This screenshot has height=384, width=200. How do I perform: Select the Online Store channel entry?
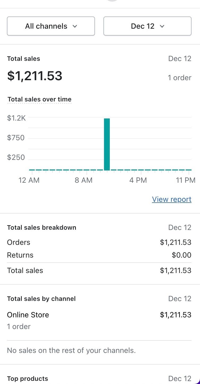pyautogui.click(x=28, y=315)
